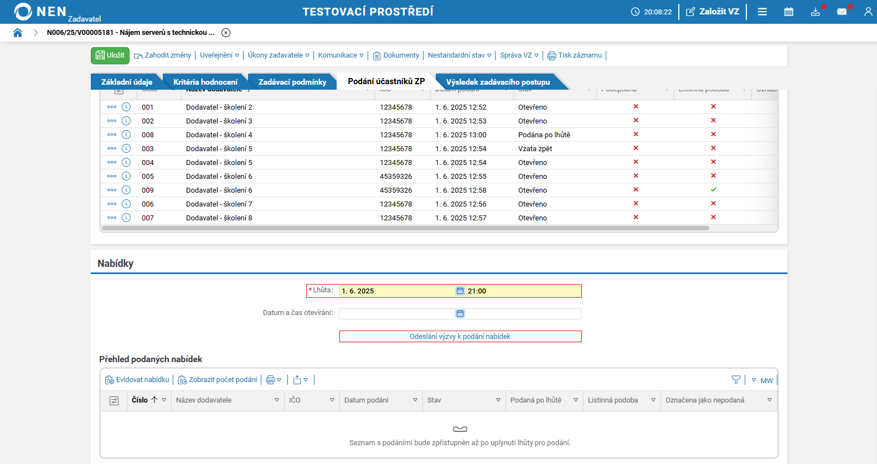Open date picker for Lhůta field

(460, 291)
